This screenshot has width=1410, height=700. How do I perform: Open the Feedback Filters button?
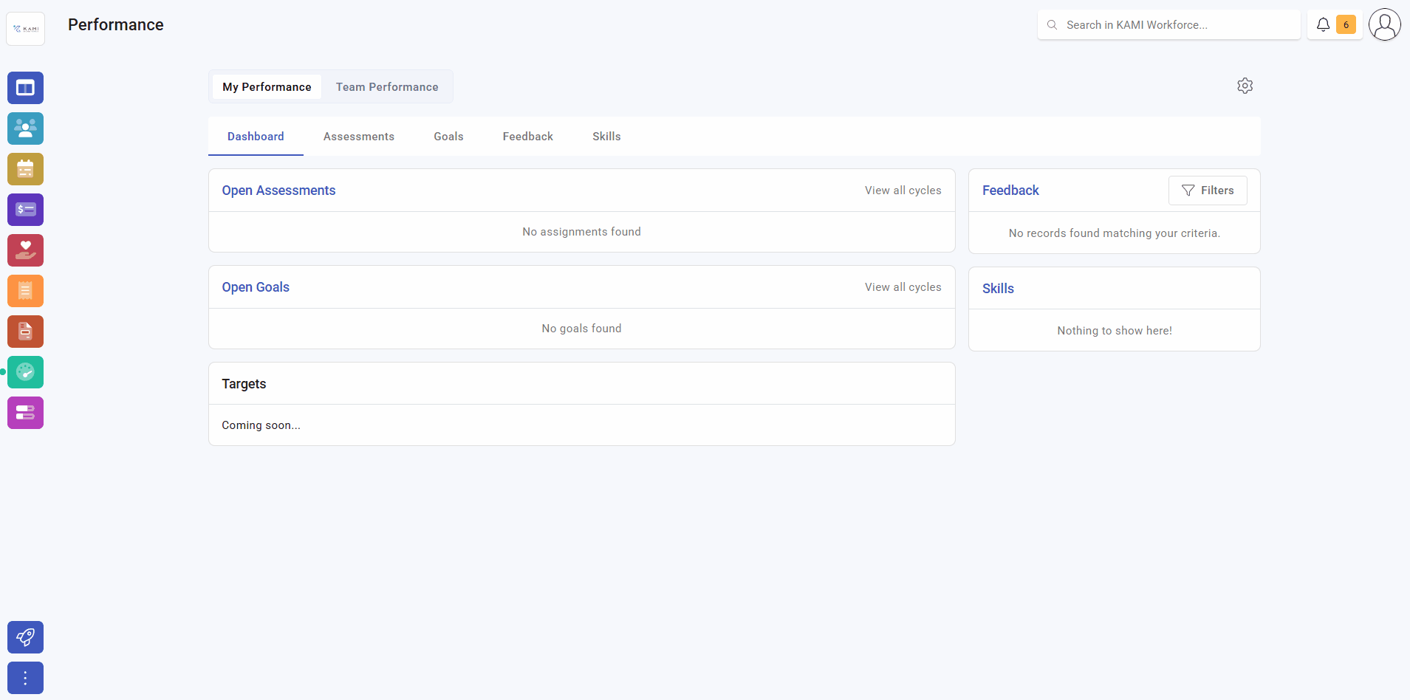(1208, 191)
